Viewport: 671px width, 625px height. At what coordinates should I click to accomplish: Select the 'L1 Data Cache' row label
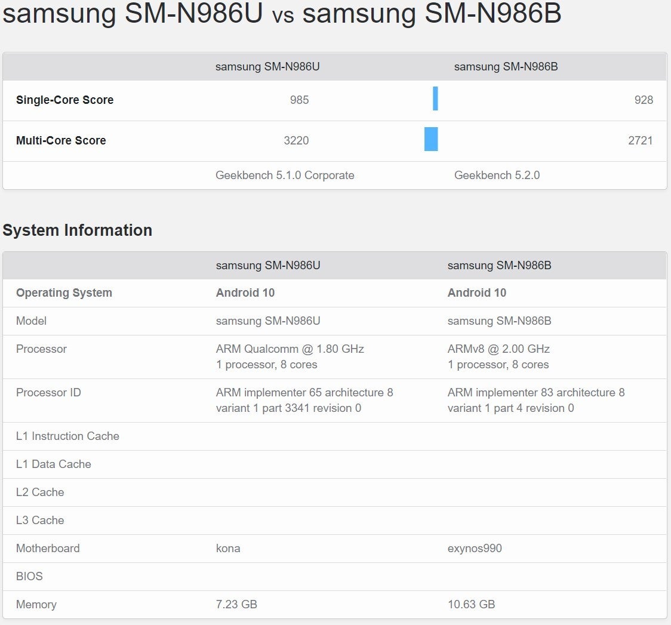[54, 464]
